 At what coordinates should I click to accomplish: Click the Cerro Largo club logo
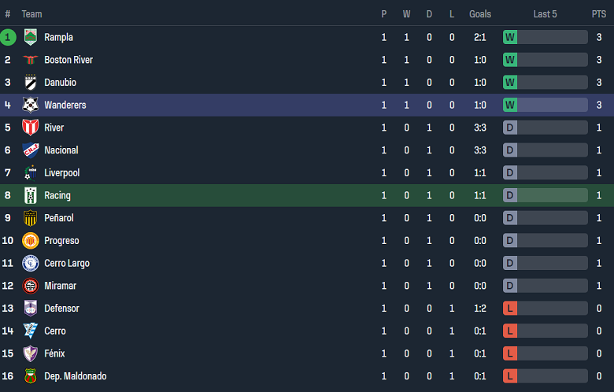coord(31,264)
